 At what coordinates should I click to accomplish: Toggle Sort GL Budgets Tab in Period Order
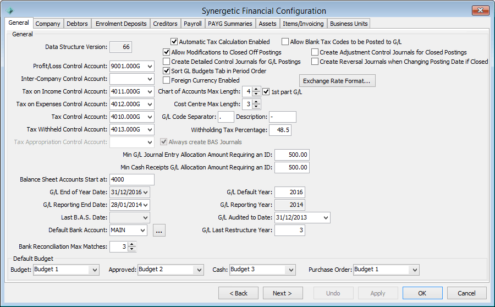click(166, 71)
